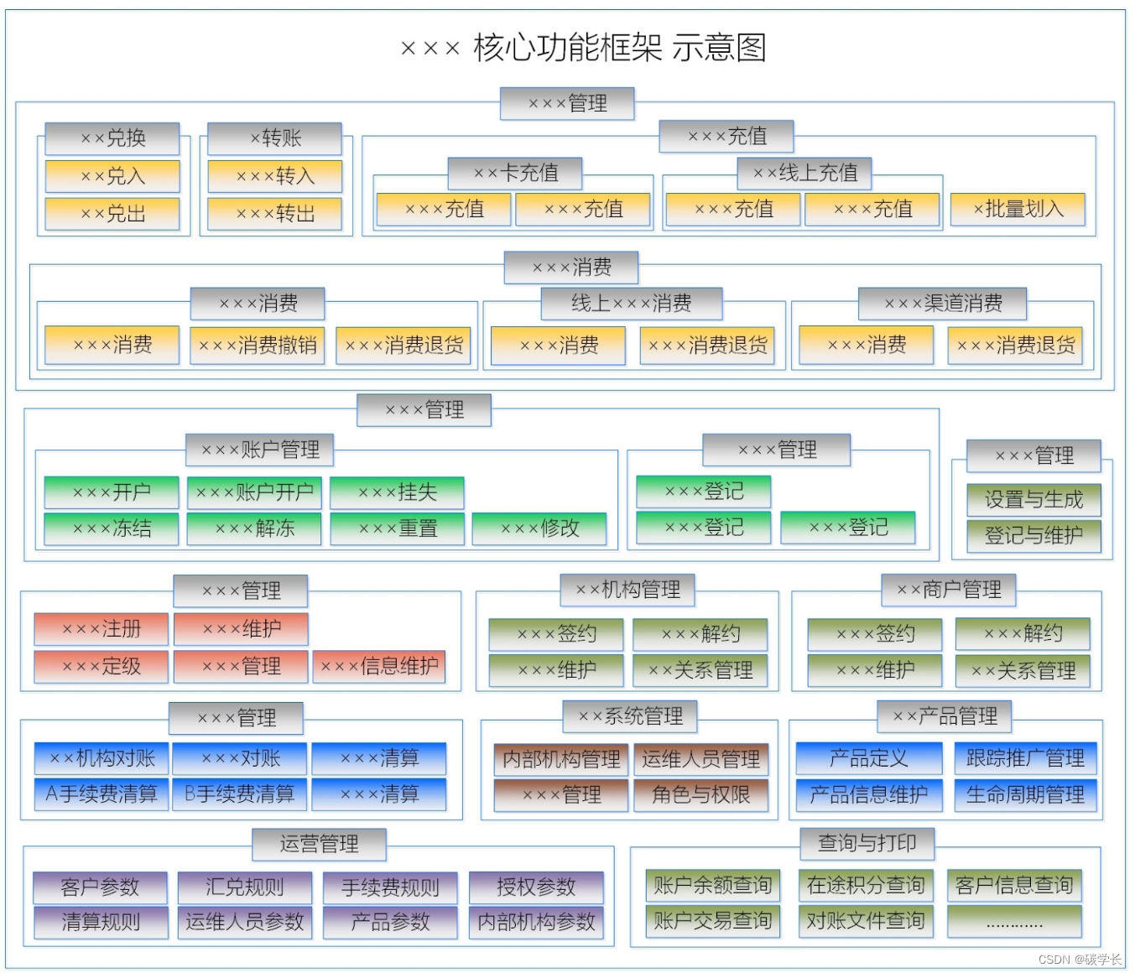The width and height of the screenshot is (1135, 973).
Task: Click the green ×××开户 box
Action: [112, 492]
